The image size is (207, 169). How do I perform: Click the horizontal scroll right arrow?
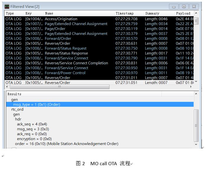[x=191, y=87]
